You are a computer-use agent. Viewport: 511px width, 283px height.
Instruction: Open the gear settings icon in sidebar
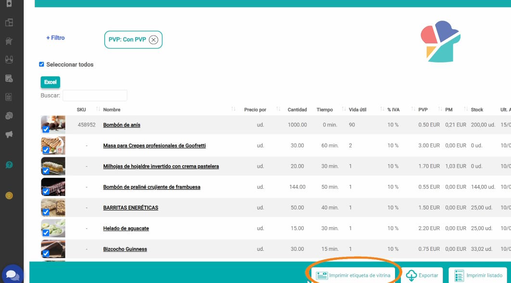coord(9,116)
